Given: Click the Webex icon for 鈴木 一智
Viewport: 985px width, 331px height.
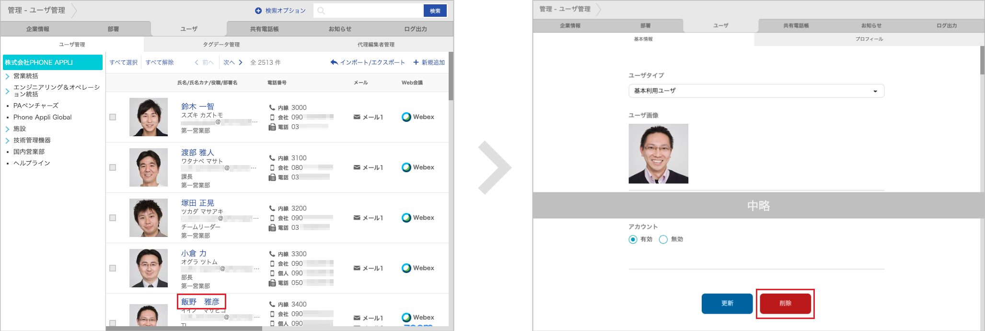Looking at the screenshot, I should click(x=406, y=117).
